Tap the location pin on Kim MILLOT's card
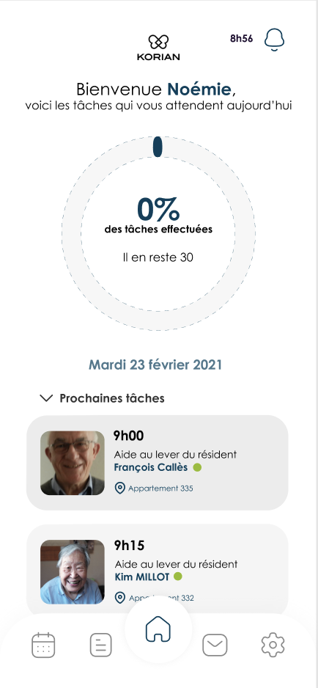Image resolution: width=318 pixels, height=688 pixels. pos(119,598)
